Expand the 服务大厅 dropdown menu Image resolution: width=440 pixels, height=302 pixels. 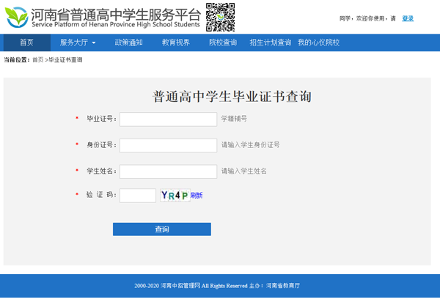78,43
